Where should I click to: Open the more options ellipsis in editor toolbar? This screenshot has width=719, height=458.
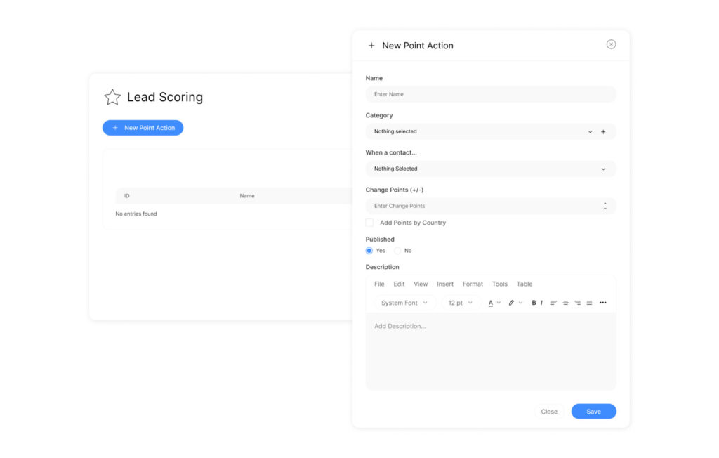602,303
